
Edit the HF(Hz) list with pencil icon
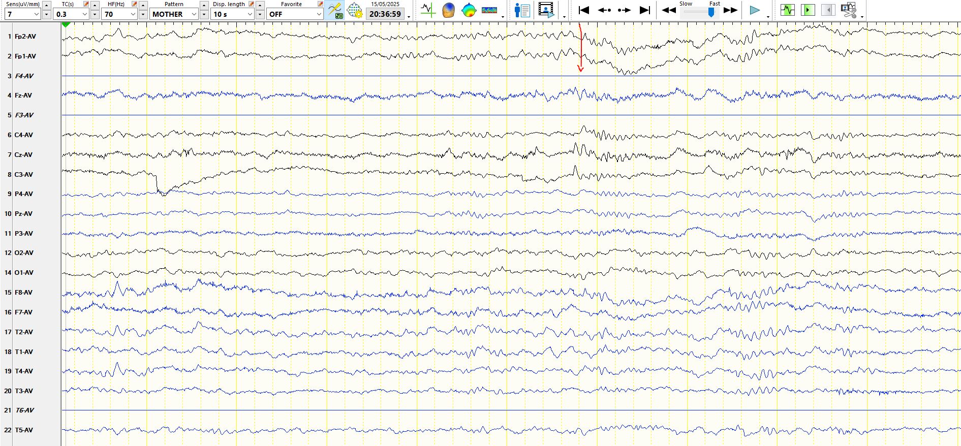134,4
